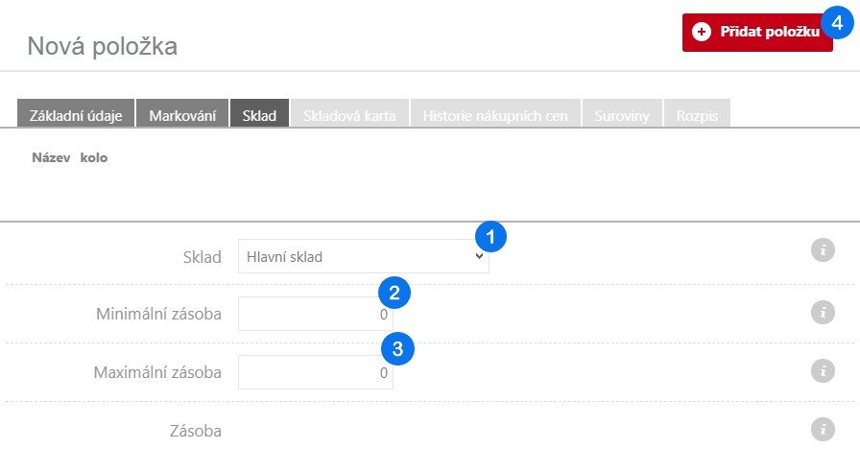Show info for Maximální zásoba row
This screenshot has width=860, height=472.
(x=822, y=371)
